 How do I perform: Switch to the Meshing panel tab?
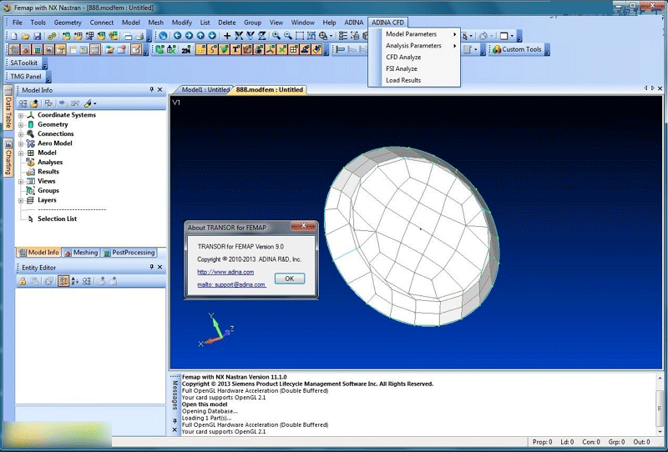[81, 253]
